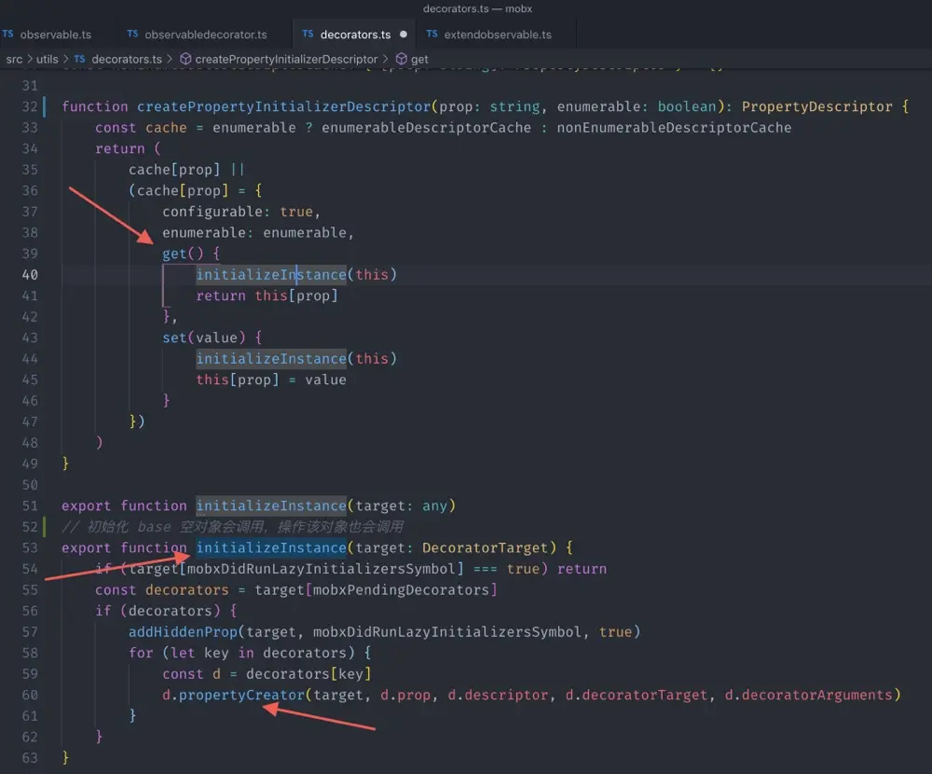This screenshot has width=932, height=774.
Task: Click d.decoratorArguments on line 60
Action: pyautogui.click(x=808, y=695)
